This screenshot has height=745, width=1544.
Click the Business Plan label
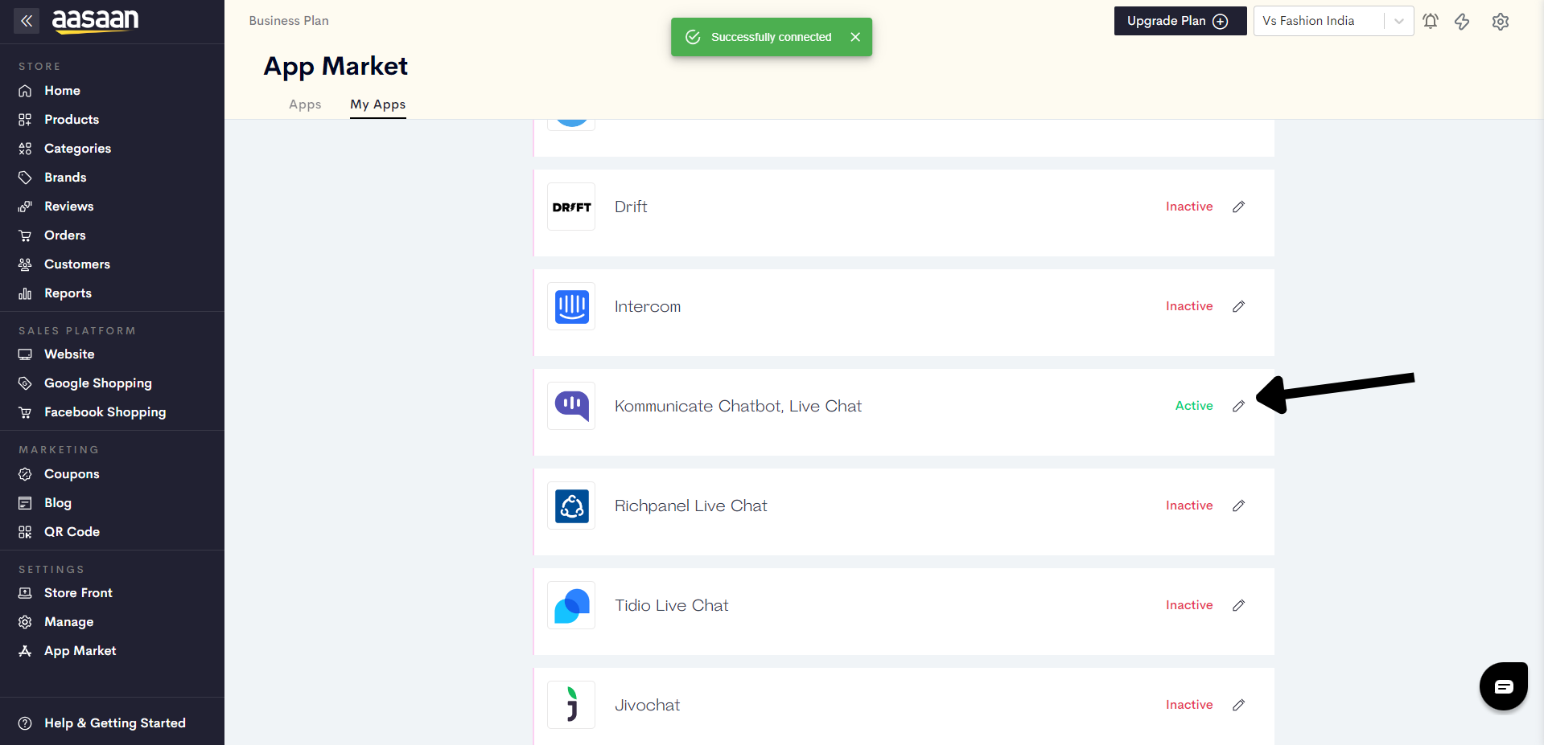tap(289, 21)
